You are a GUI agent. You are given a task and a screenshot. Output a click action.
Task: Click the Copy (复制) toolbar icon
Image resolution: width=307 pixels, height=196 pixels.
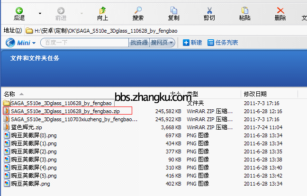point(174,10)
